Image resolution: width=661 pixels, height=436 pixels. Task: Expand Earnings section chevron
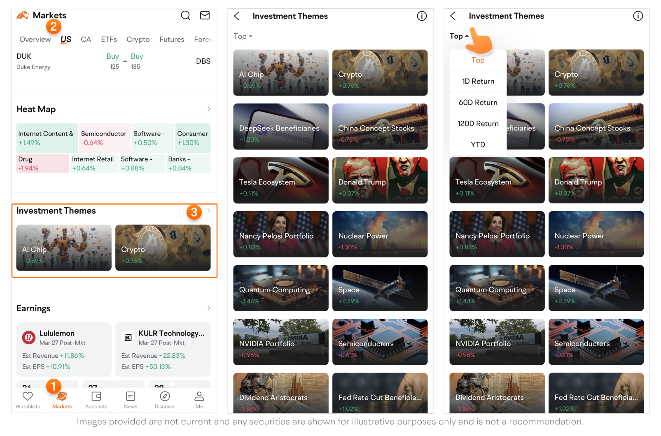click(x=209, y=308)
